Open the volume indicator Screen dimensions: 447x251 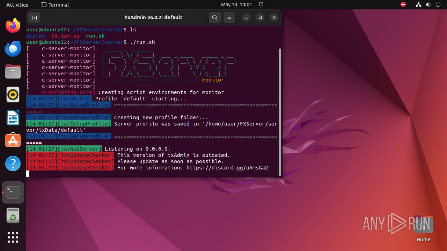click(x=428, y=5)
